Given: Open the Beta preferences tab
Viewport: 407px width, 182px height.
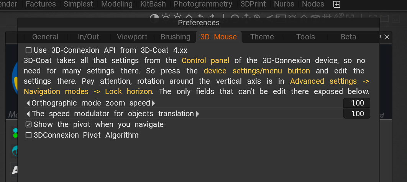Looking at the screenshot, I should (x=348, y=37).
